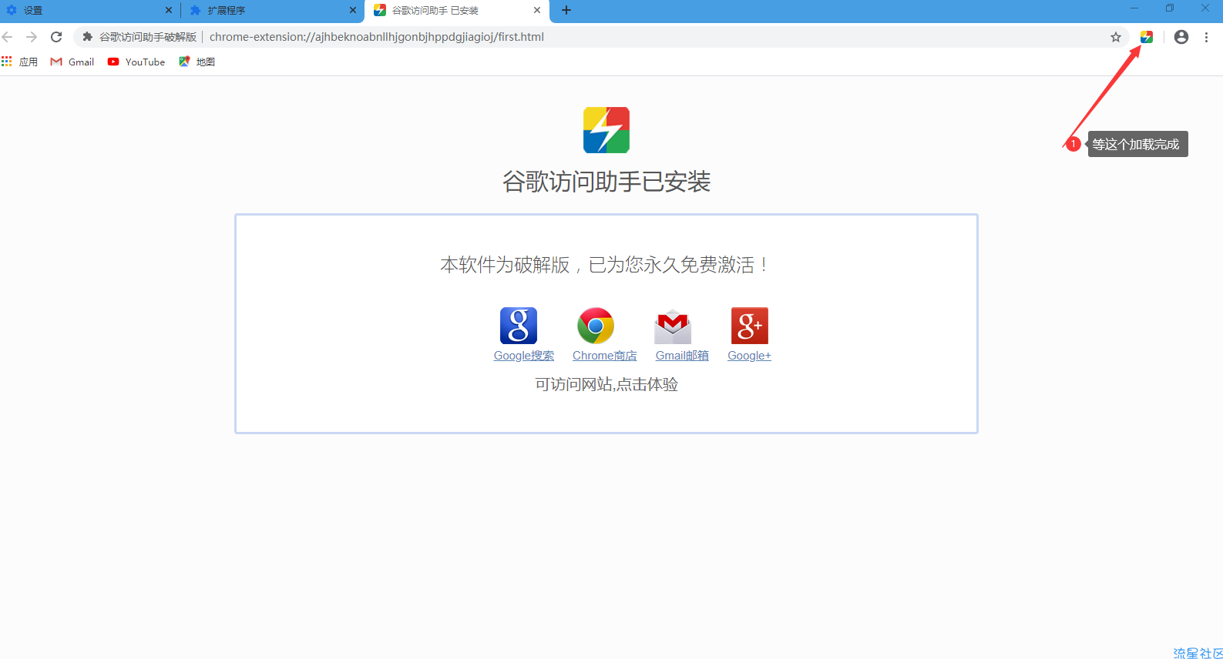Click the 可访问网站,点击体验 text
The width and height of the screenshot is (1223, 659).
point(606,384)
